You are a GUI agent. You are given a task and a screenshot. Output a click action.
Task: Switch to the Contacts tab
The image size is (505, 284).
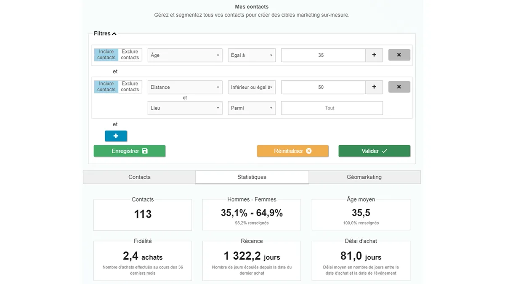tap(139, 177)
